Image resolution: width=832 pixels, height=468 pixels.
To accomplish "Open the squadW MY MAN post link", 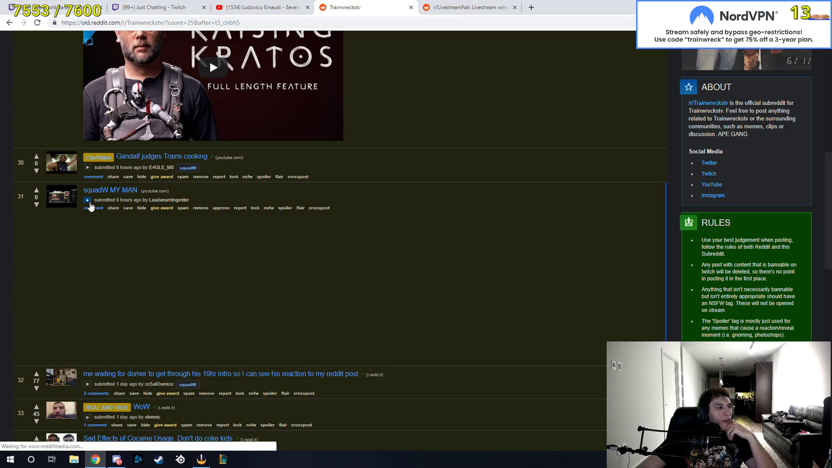I will pos(110,190).
